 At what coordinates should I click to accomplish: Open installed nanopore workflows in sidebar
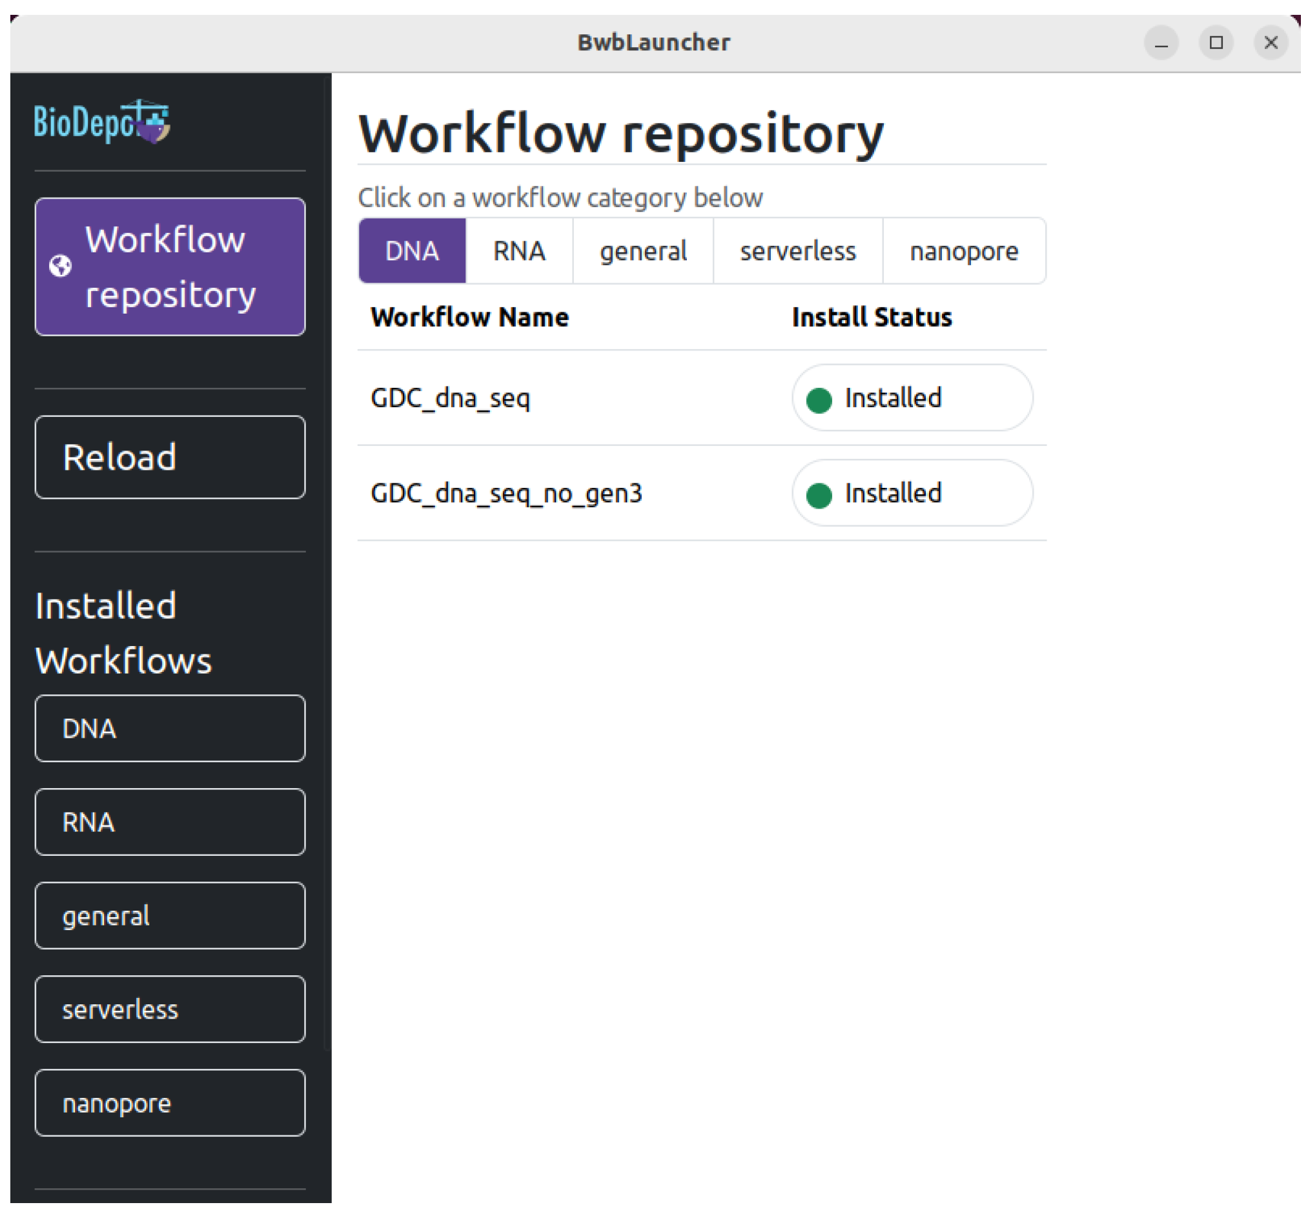(x=170, y=1102)
